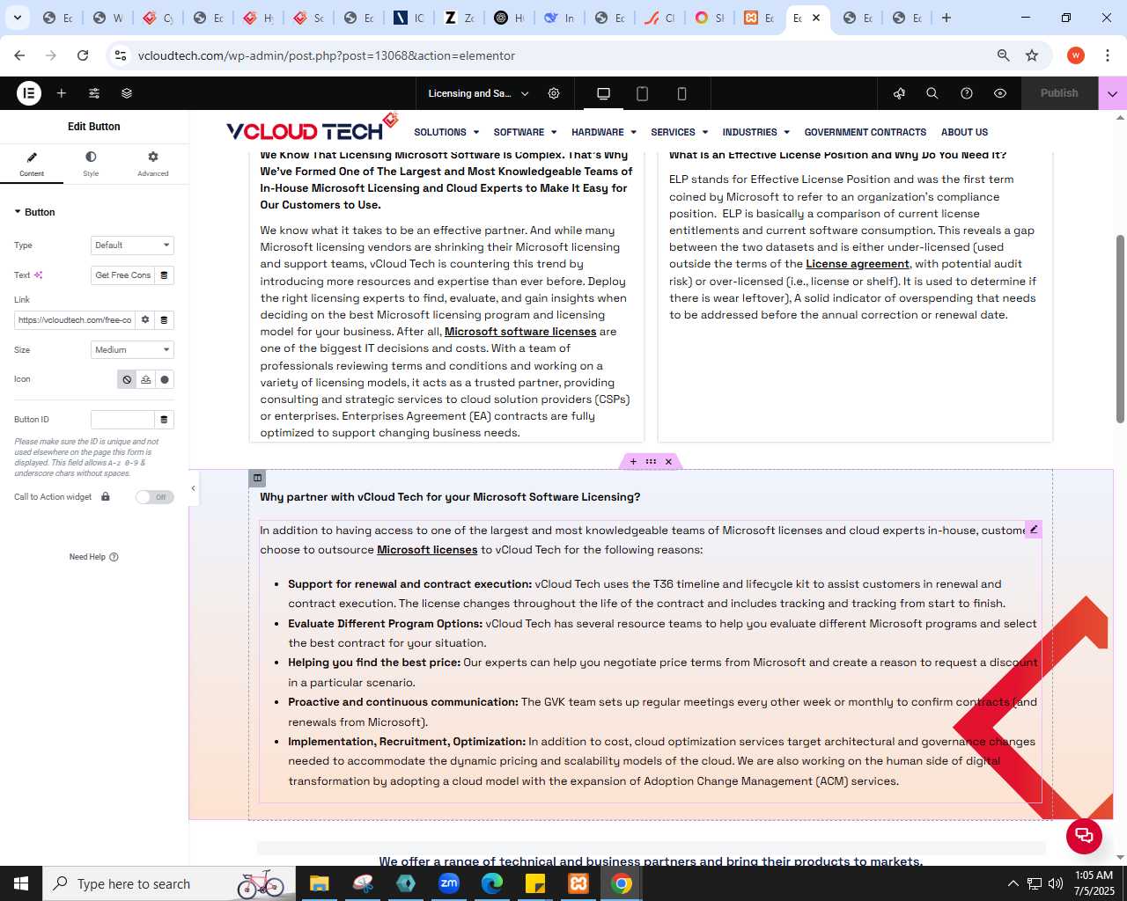
Task: Collapse the editor panel arrow
Action: [x=194, y=488]
